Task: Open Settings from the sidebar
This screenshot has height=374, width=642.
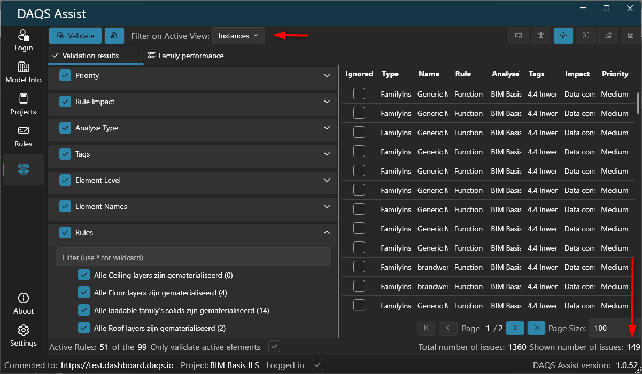Action: [x=24, y=336]
